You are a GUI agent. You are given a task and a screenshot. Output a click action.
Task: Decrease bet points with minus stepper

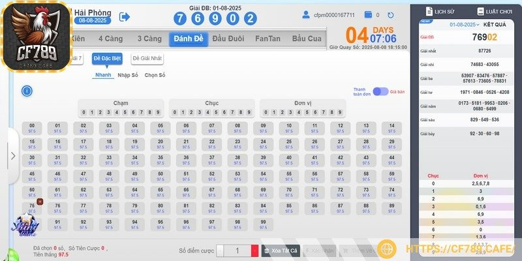click(x=220, y=251)
